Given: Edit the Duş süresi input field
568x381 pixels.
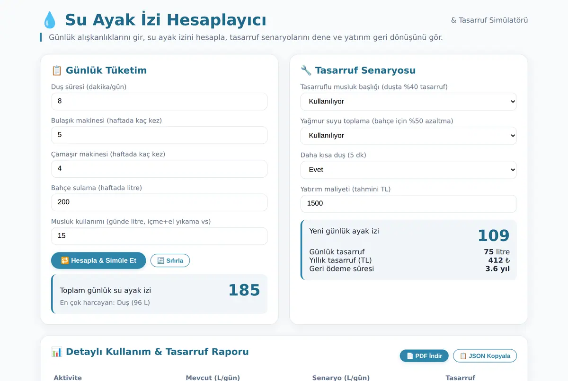Looking at the screenshot, I should [159, 101].
